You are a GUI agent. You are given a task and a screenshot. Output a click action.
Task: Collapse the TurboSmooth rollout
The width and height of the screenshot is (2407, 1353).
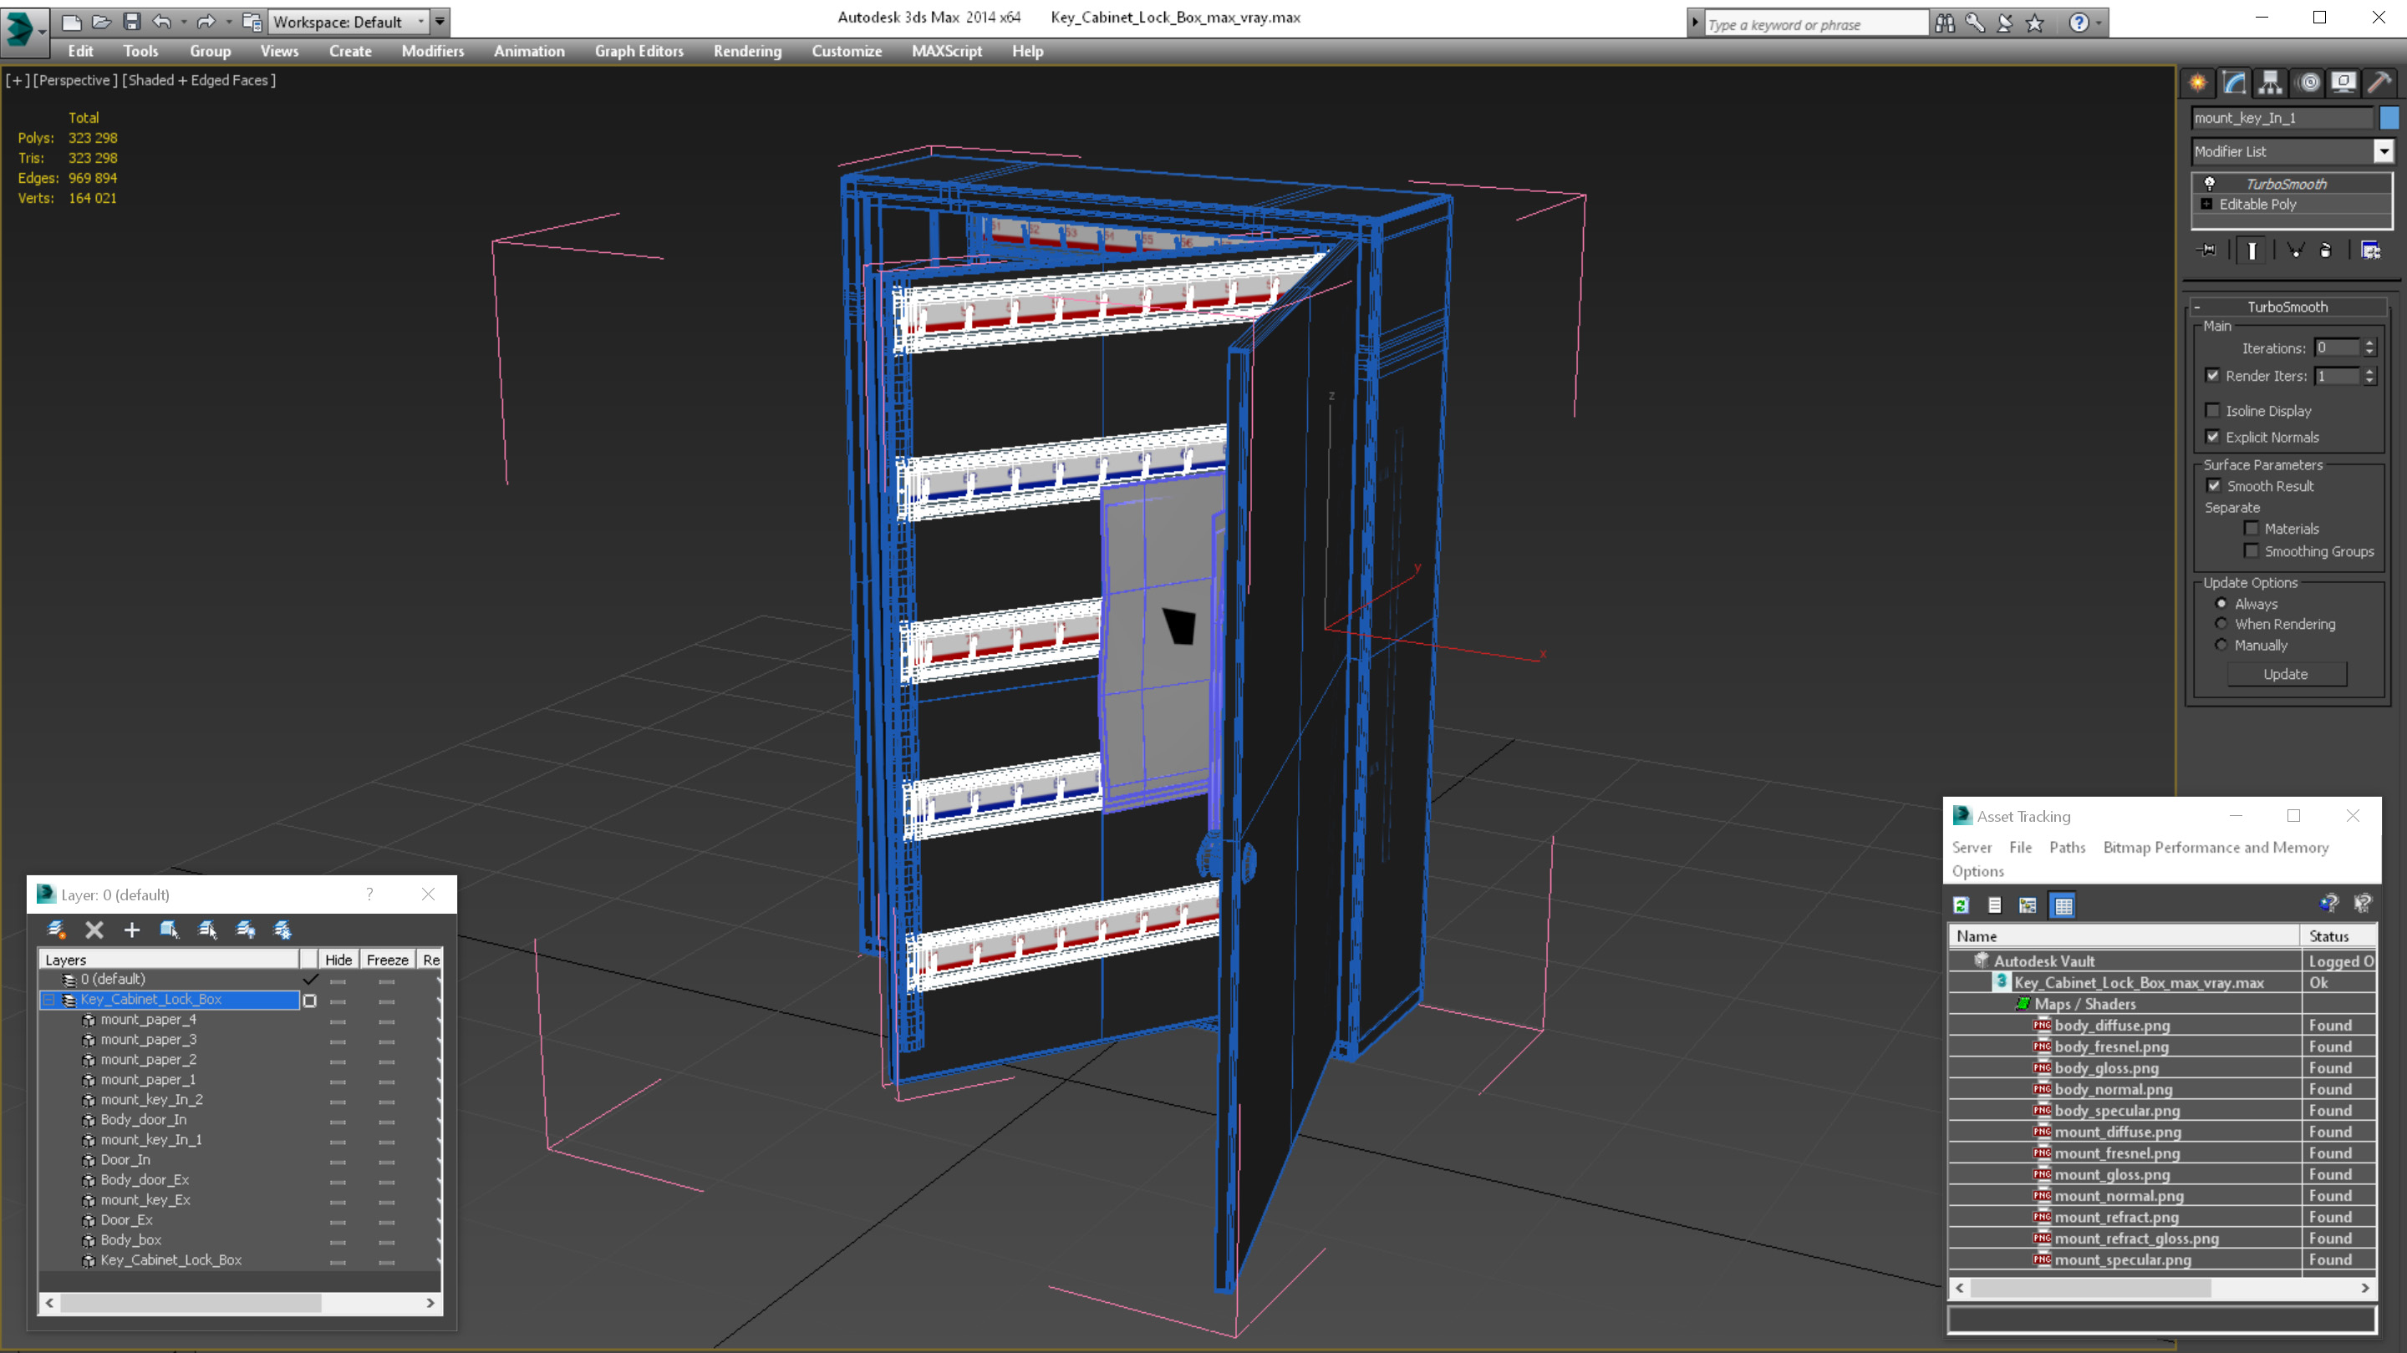[2196, 307]
